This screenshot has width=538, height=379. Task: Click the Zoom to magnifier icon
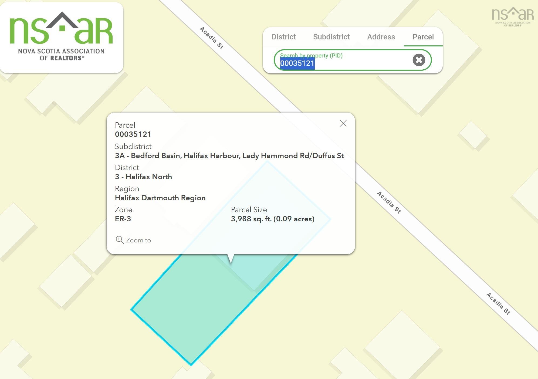[x=120, y=240]
